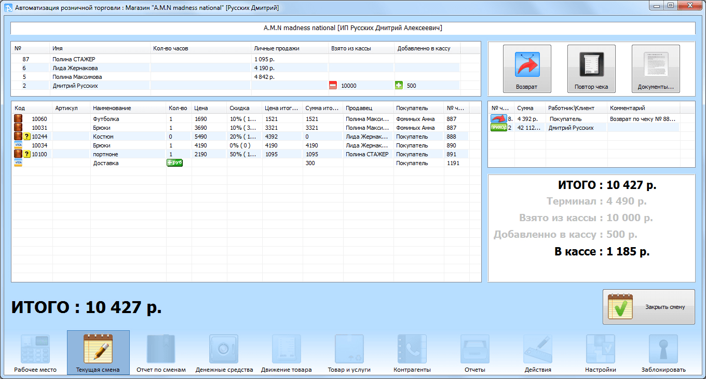Open Рабочее место section
Screen dimensions: 706x379
coord(35,354)
